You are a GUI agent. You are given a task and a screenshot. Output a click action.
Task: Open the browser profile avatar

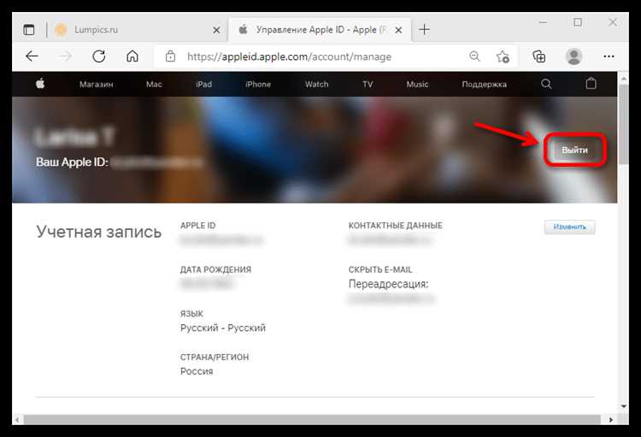coord(573,56)
